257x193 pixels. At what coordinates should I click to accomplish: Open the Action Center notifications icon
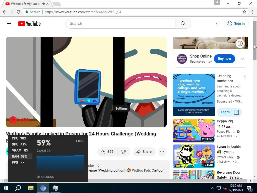click(x=249, y=188)
